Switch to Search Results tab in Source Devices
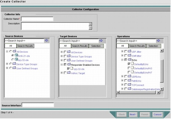The height and width of the screenshot is (119, 171). click(x=25, y=46)
